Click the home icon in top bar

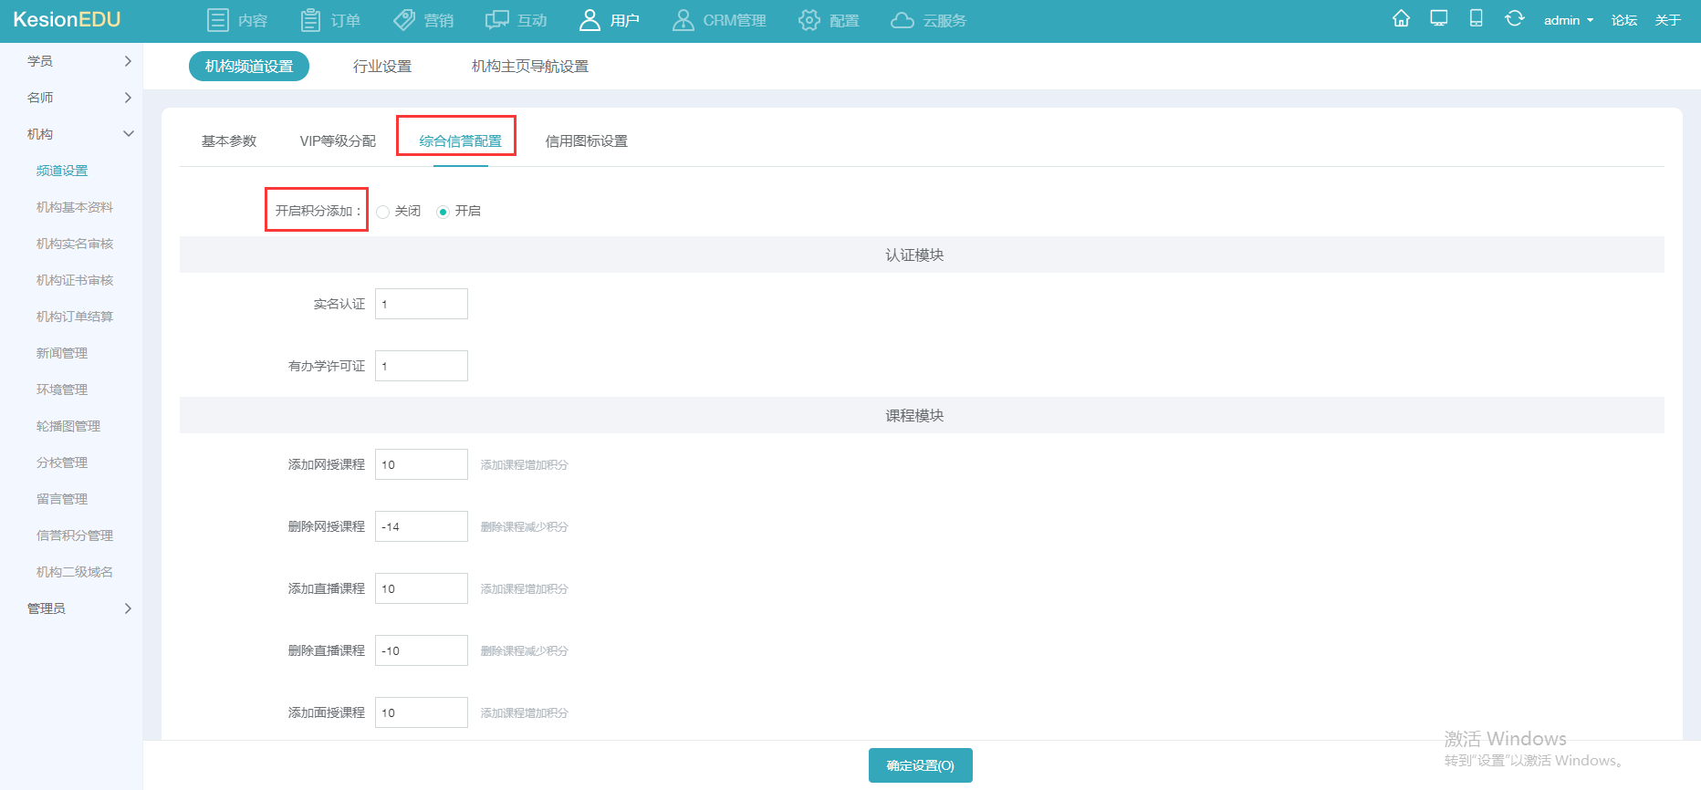click(1401, 19)
